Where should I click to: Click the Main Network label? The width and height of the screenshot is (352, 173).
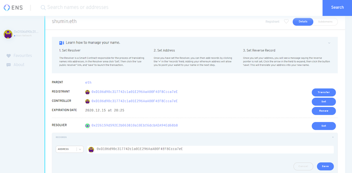[24, 36]
